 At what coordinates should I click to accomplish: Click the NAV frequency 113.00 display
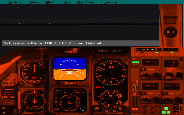coord(172,86)
